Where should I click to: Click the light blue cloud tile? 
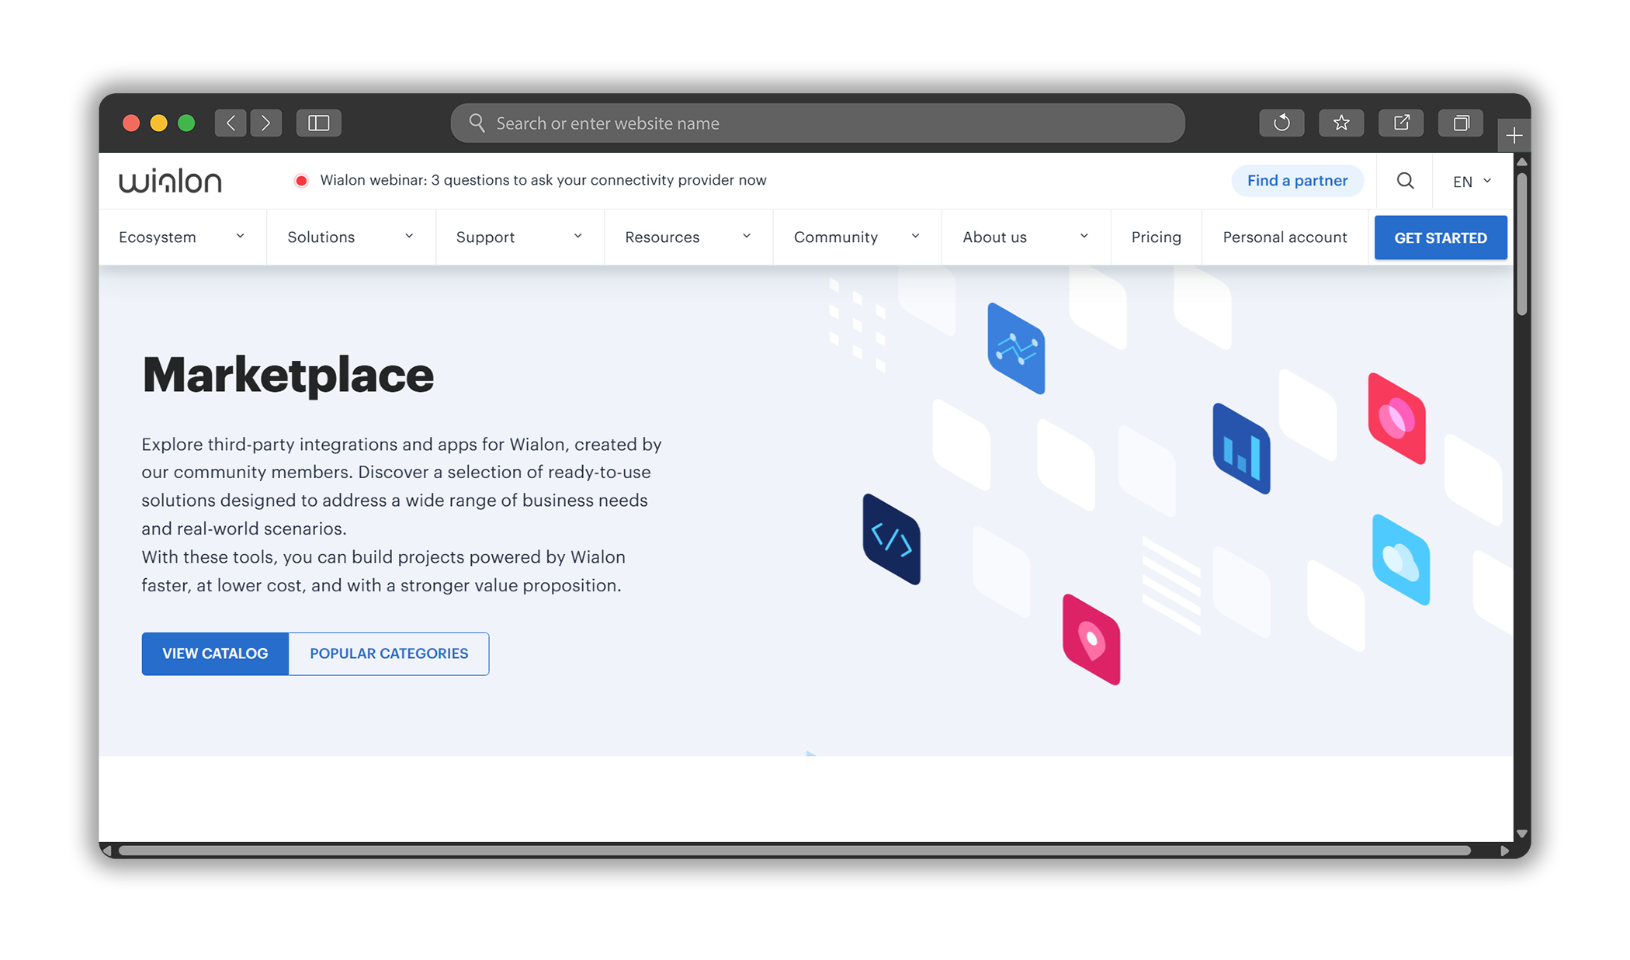[1401, 560]
